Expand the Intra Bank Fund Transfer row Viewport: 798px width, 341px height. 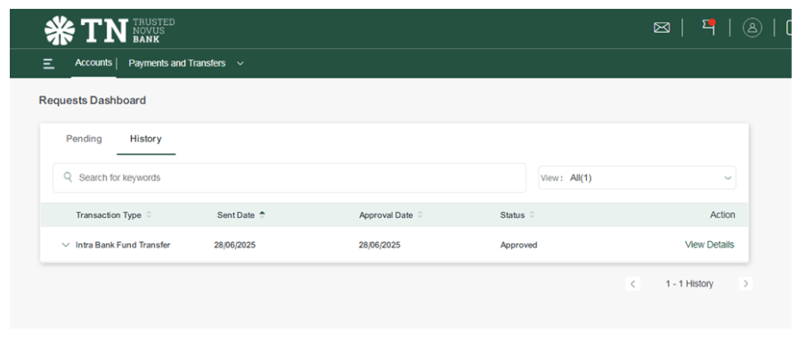pyautogui.click(x=65, y=245)
